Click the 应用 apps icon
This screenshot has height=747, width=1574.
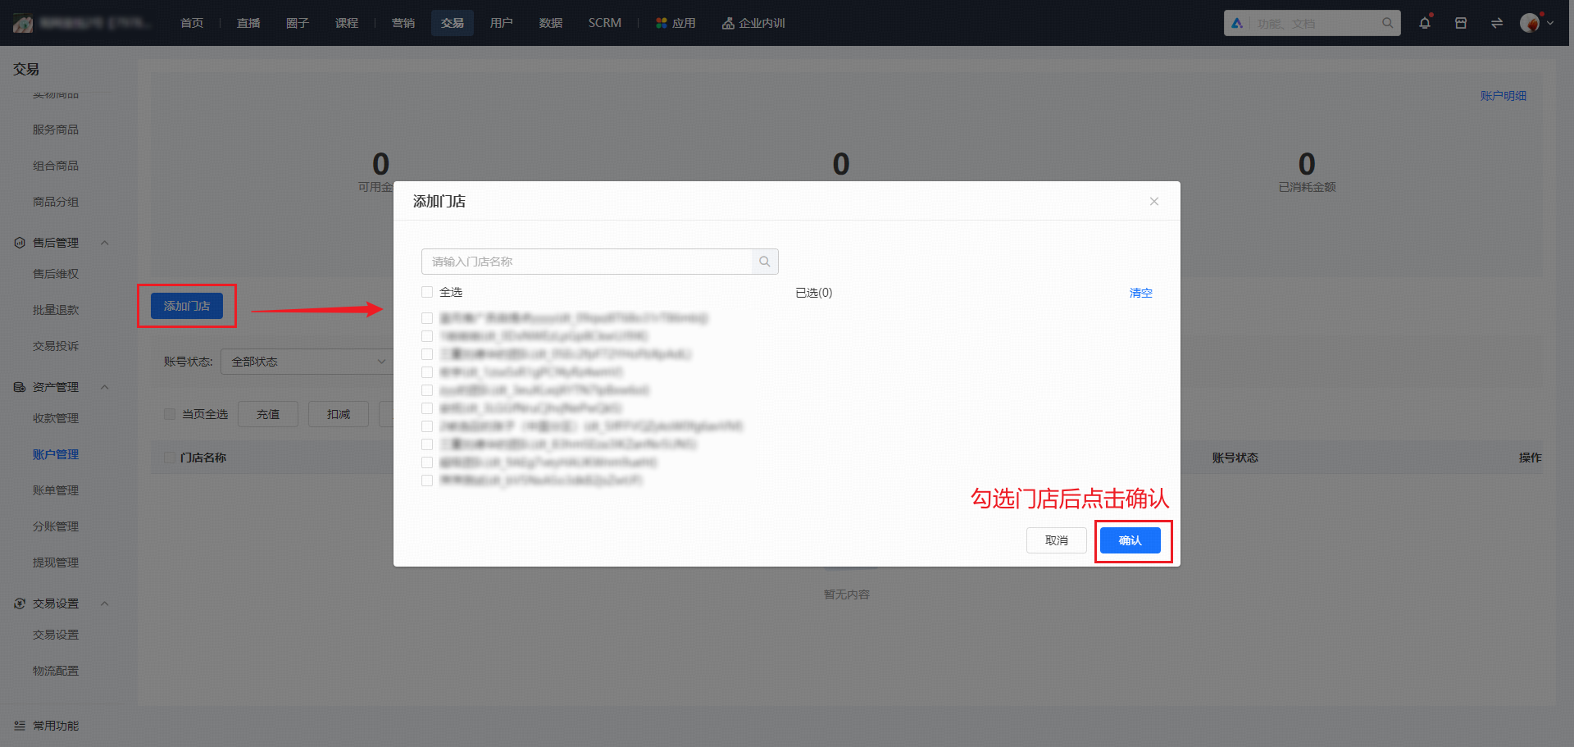(x=662, y=23)
